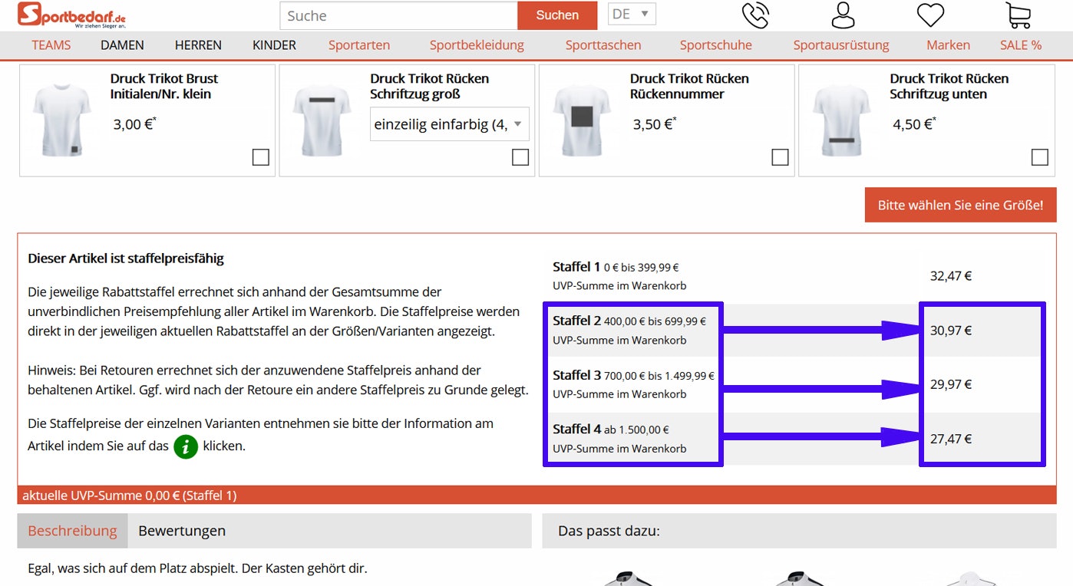Click the green info icon in the Staffelpreise text
The width and height of the screenshot is (1073, 586).
pyautogui.click(x=185, y=447)
